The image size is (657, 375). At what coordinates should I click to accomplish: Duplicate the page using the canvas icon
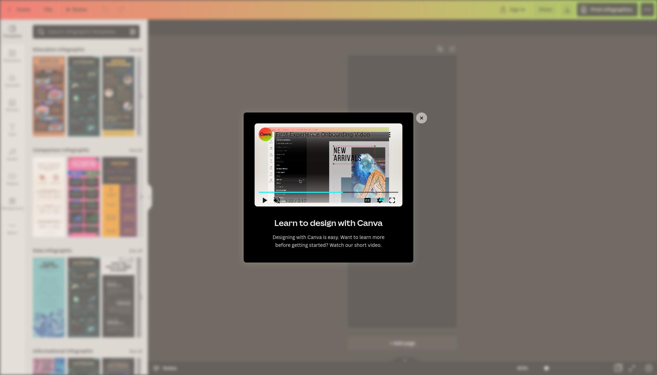coord(440,49)
